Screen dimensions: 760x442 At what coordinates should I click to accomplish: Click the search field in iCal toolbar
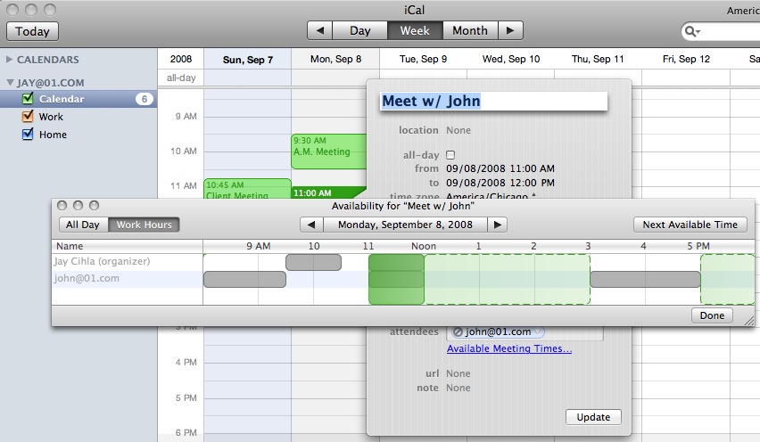[x=721, y=31]
